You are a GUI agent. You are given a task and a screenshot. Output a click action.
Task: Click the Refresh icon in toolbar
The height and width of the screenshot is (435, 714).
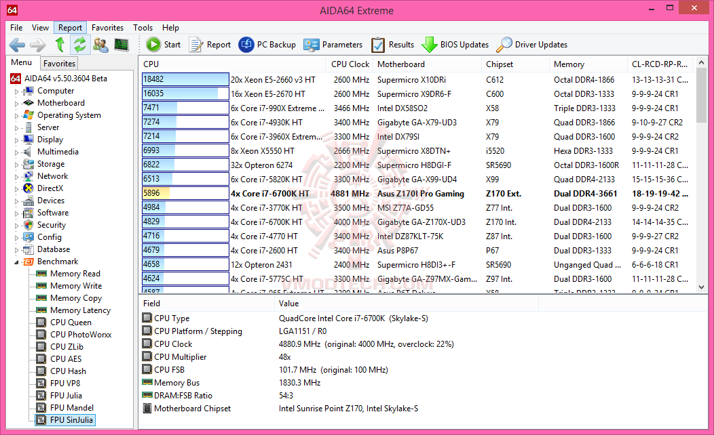[79, 45]
